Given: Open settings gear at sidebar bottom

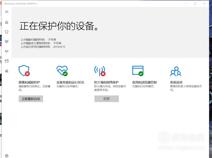Looking at the screenshot, I should tap(7, 156).
